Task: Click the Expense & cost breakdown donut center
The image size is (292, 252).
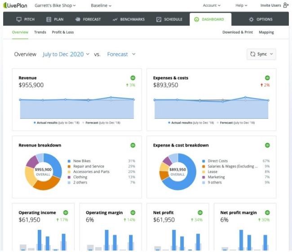Action: 177,172
